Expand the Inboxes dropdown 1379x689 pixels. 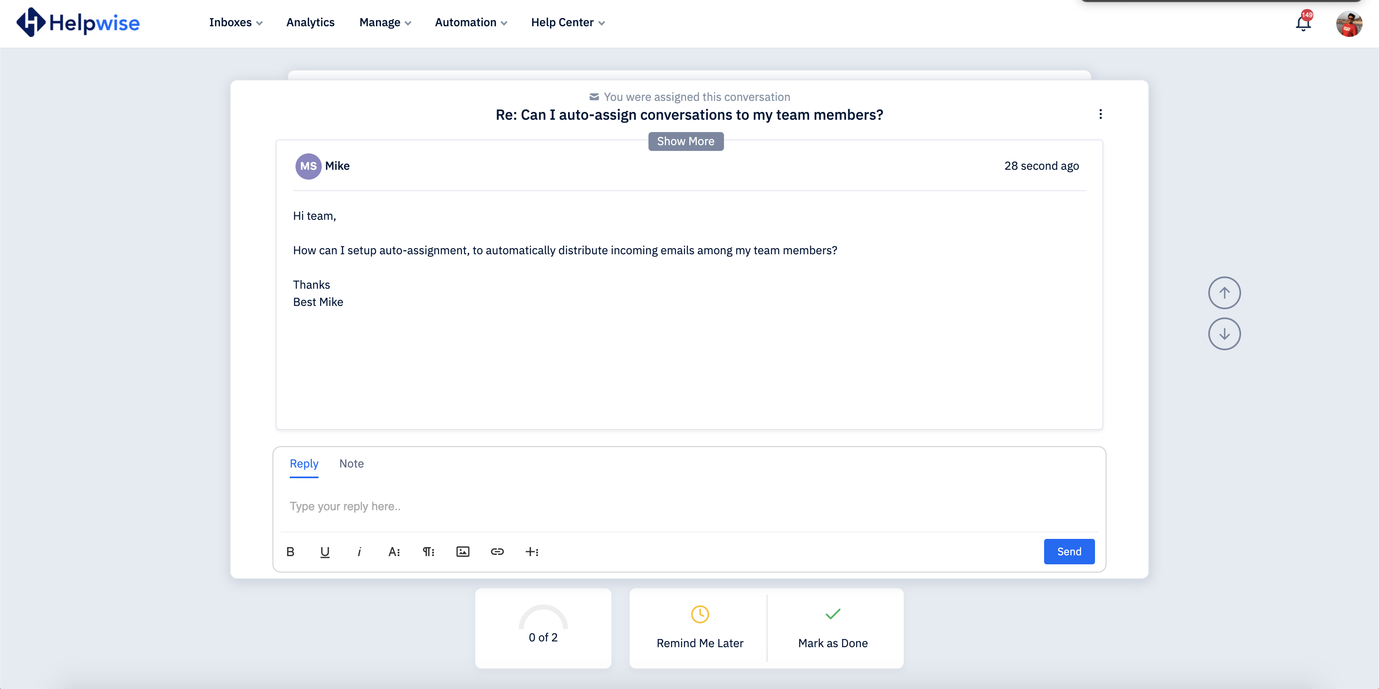coord(236,23)
